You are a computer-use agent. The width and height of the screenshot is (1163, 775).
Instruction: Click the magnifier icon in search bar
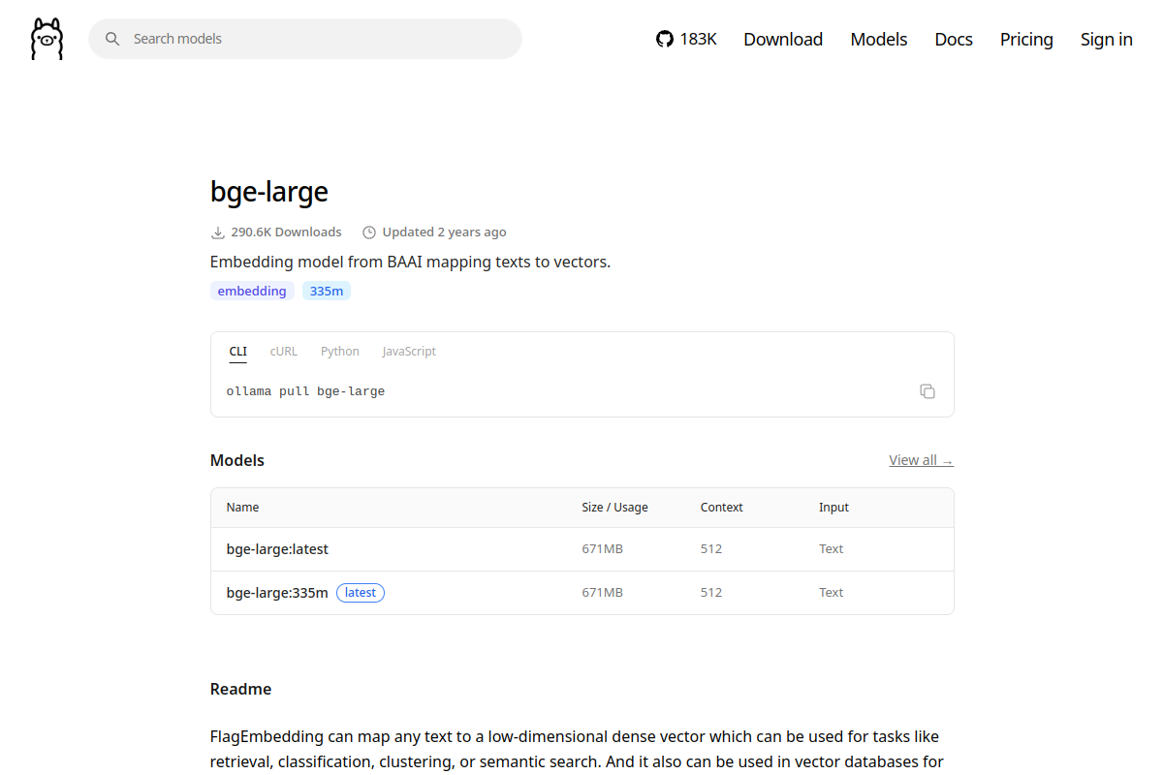(x=112, y=39)
